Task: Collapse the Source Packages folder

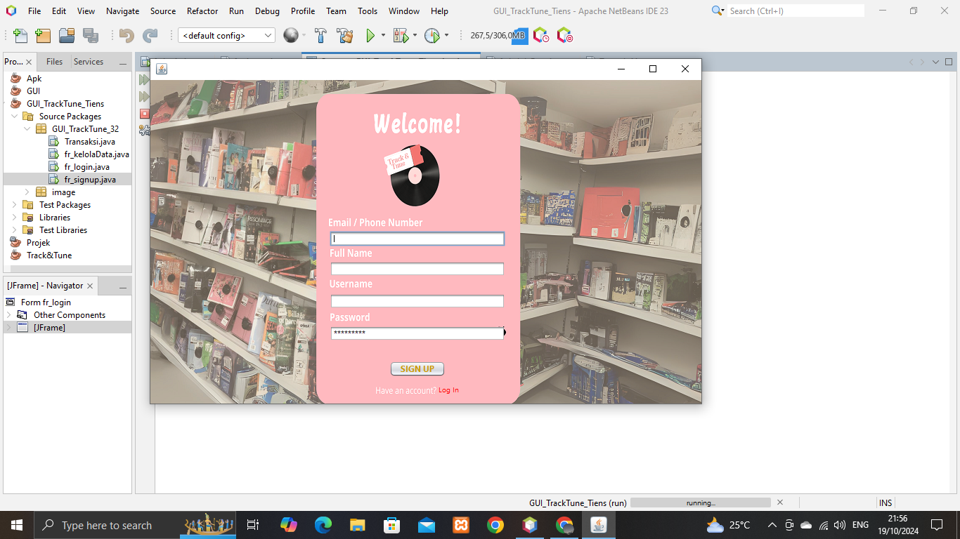Action: tap(15, 117)
